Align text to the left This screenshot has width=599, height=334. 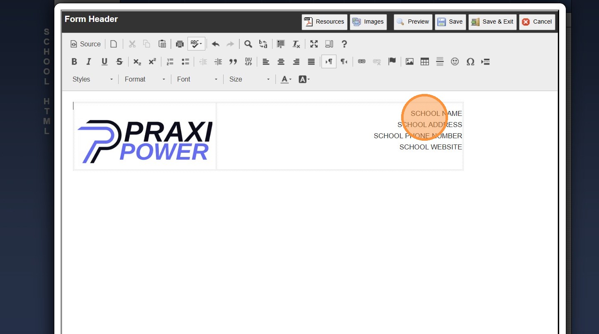[x=266, y=62]
